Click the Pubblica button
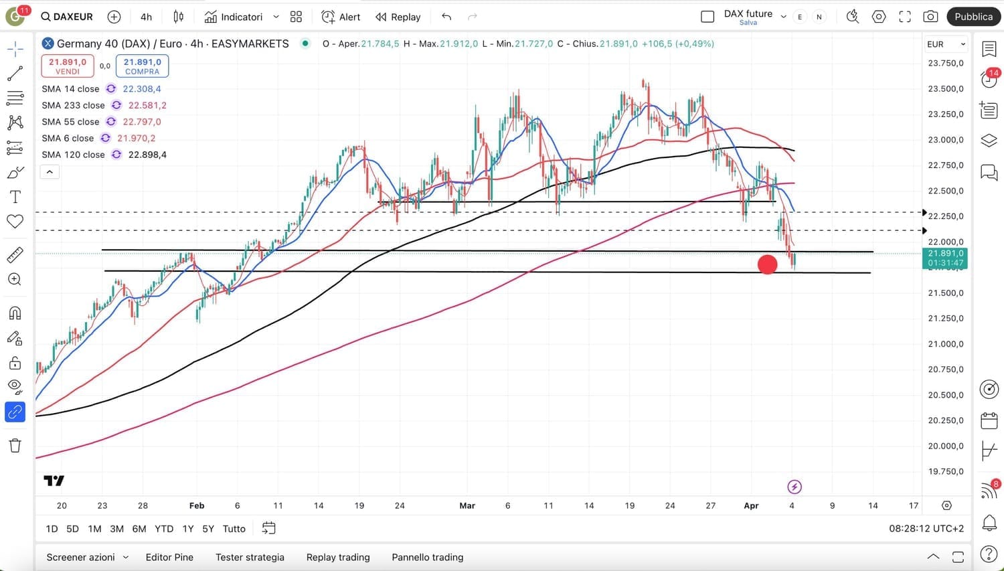 (x=973, y=17)
